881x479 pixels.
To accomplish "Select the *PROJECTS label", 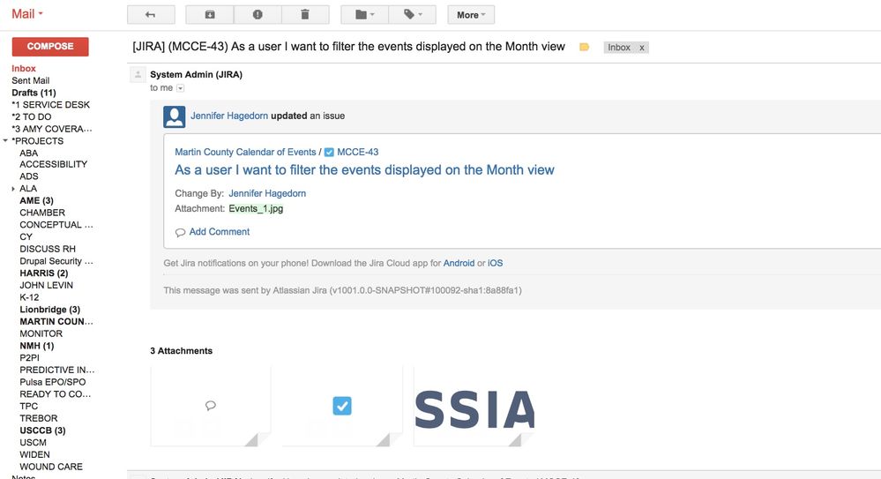I will (x=38, y=141).
